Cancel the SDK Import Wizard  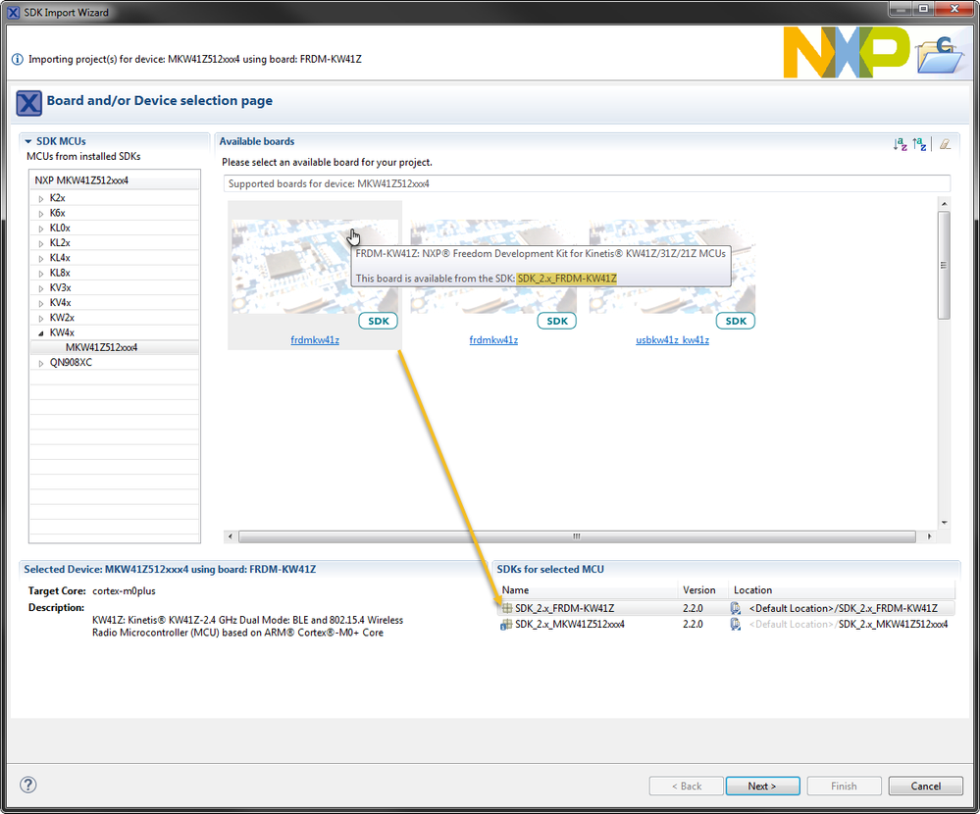(x=926, y=786)
